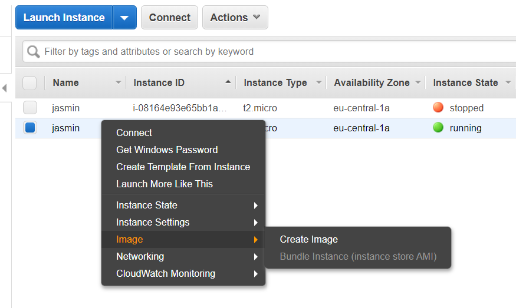
Task: Sort by Instance ID ascending arrow
Action: tap(228, 82)
